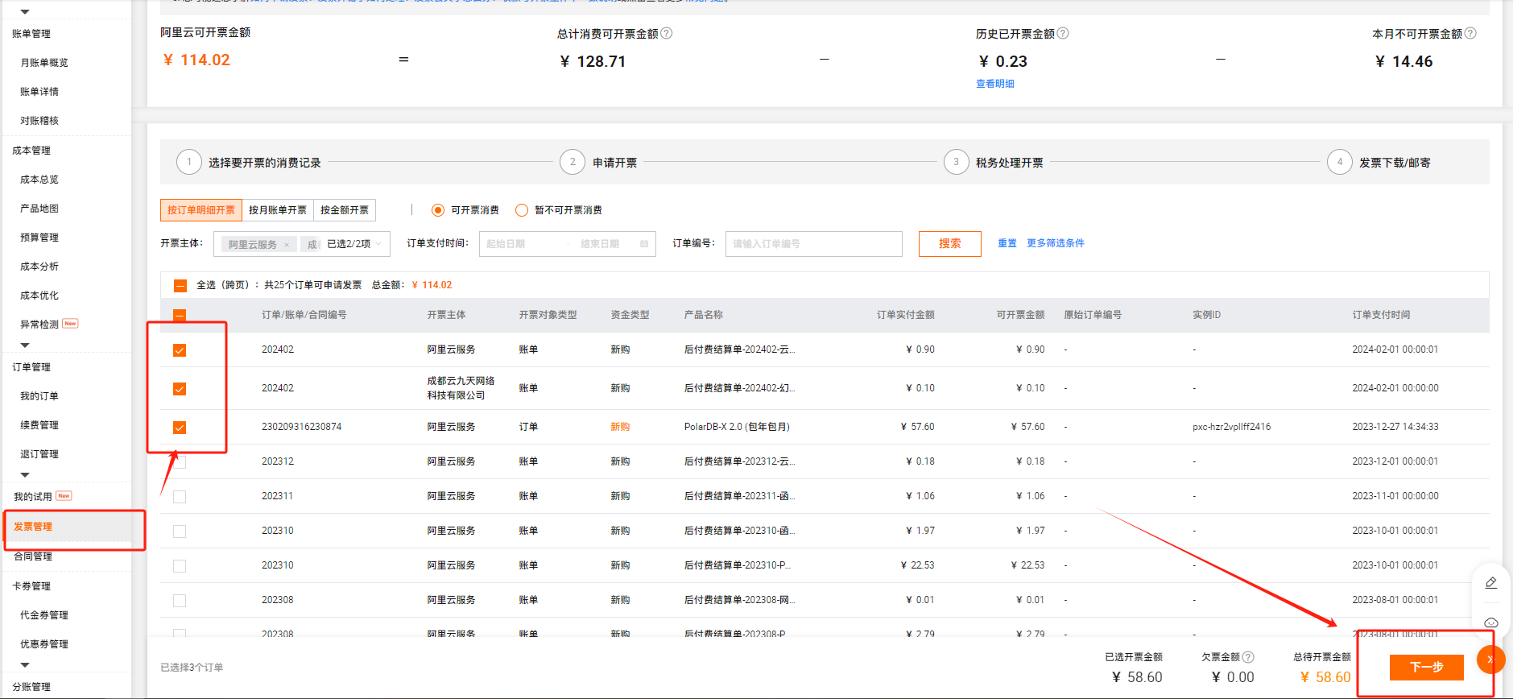
Task: Remove 阿里云服务 tag from 开票主体
Action: (x=287, y=245)
